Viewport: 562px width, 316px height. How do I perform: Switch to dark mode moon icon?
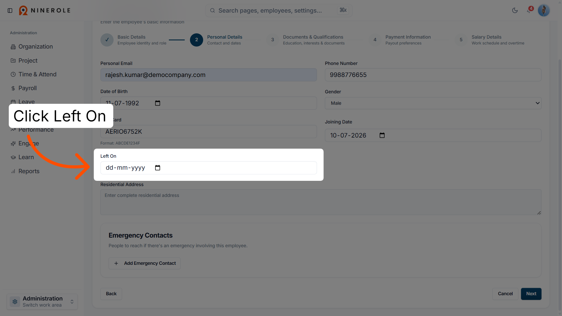pos(515,11)
